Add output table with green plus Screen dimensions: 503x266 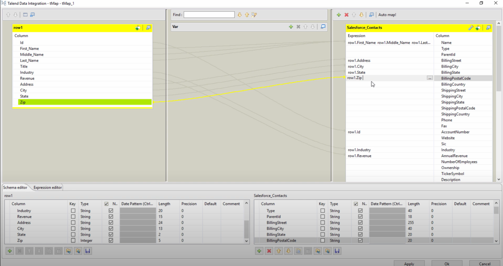tap(339, 15)
